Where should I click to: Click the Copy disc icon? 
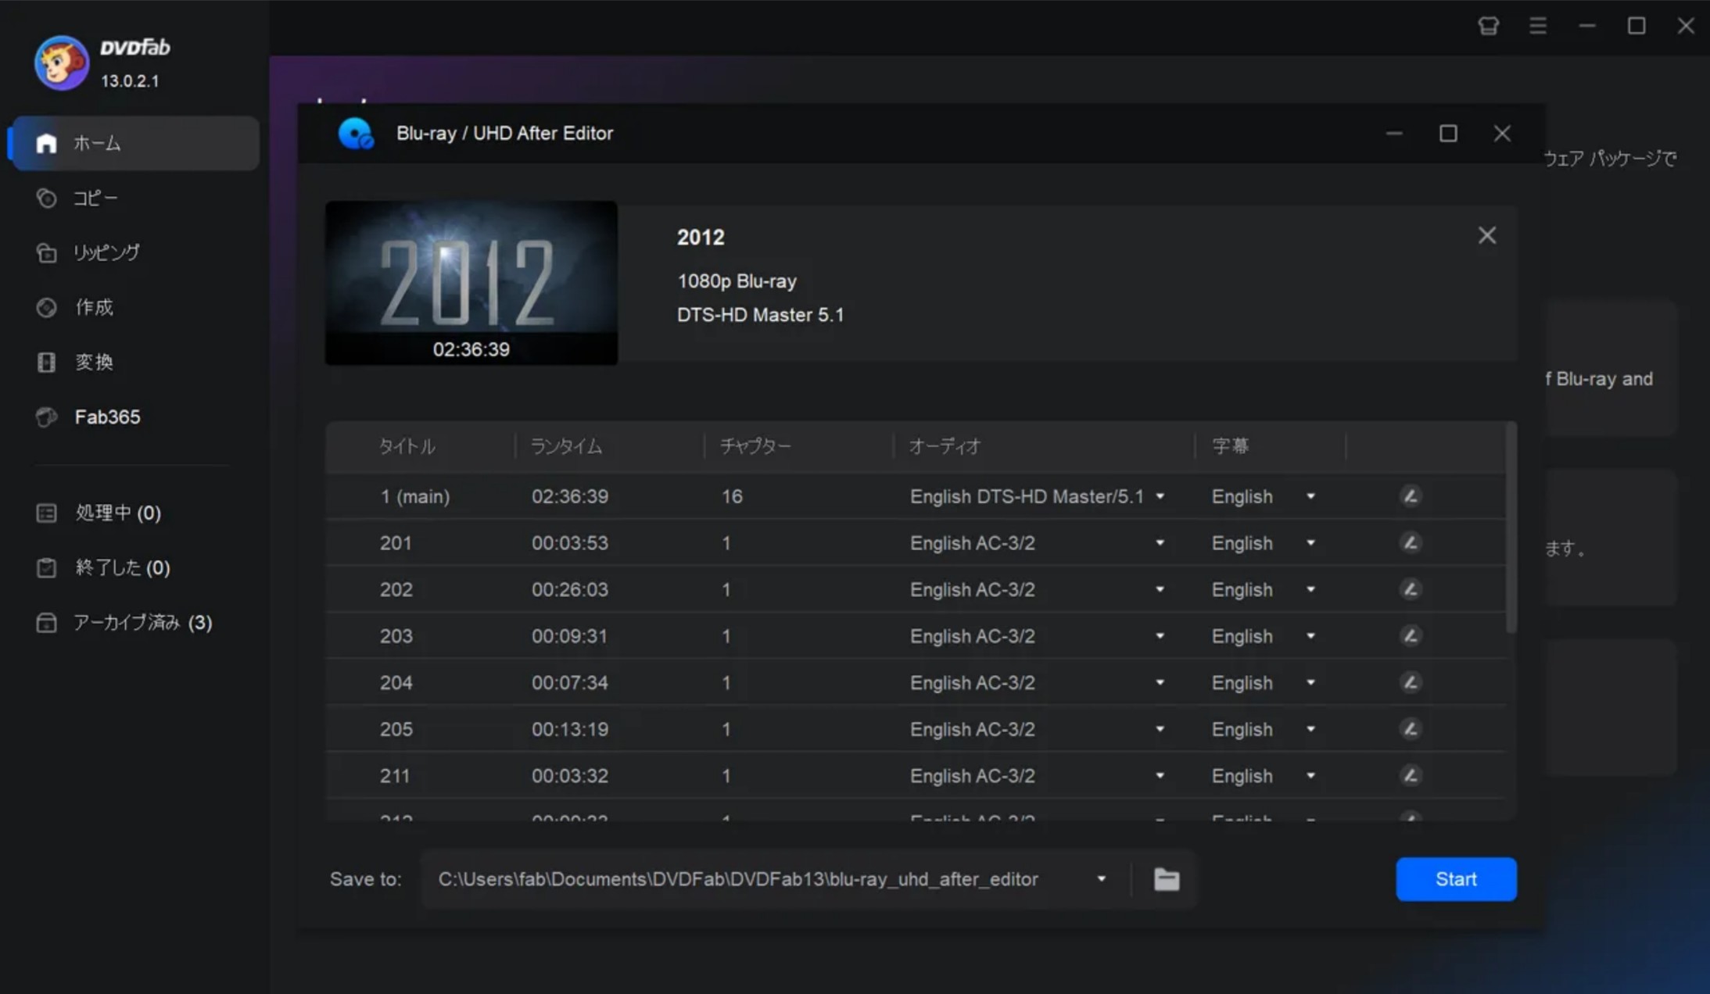(x=46, y=198)
